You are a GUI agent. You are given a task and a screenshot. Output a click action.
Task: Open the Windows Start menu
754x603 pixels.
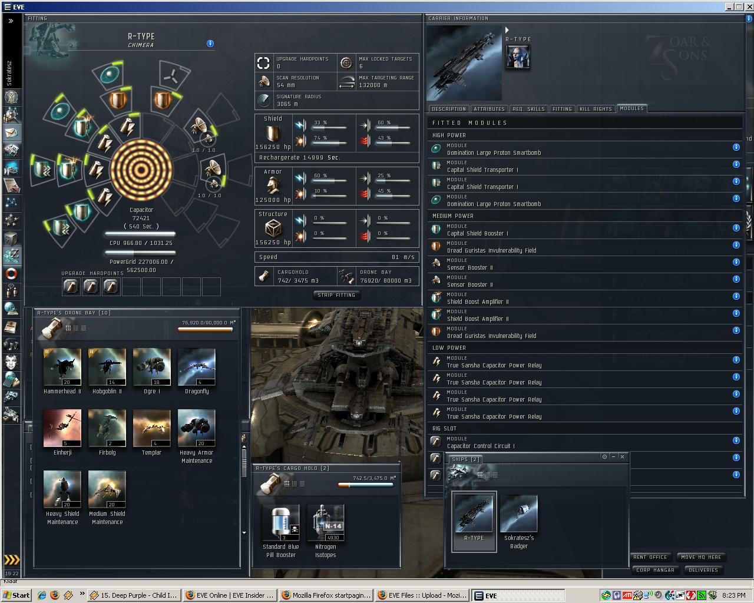coord(16,595)
